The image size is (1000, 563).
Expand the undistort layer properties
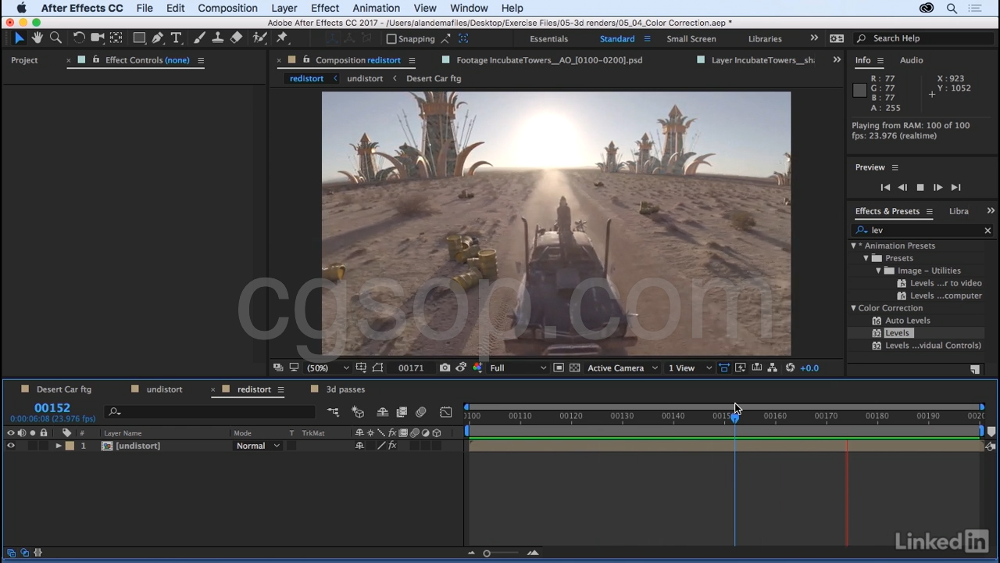(x=58, y=446)
